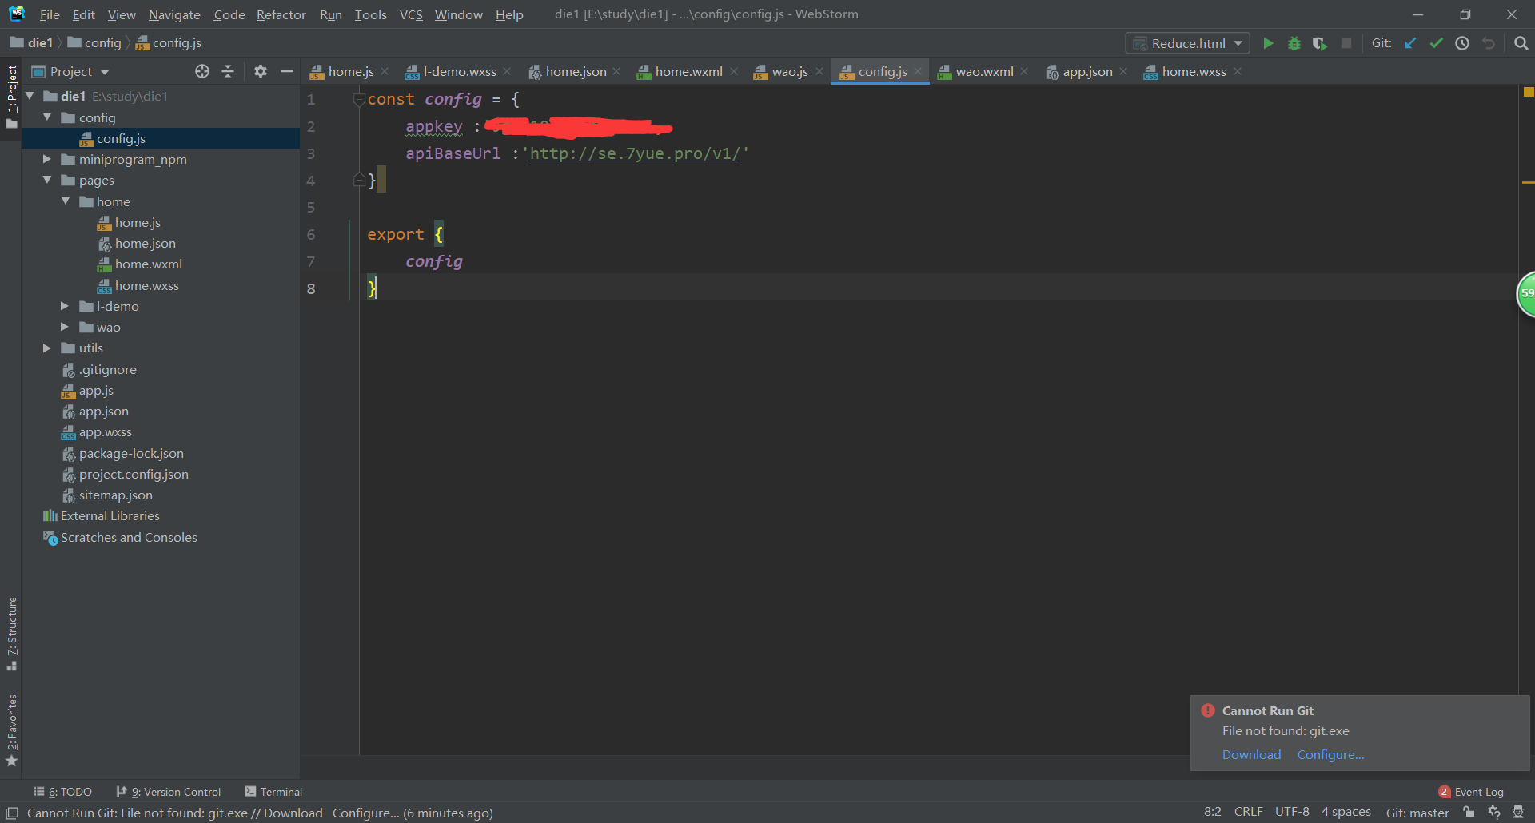Click the yellow warning stripe marker

tap(1528, 183)
